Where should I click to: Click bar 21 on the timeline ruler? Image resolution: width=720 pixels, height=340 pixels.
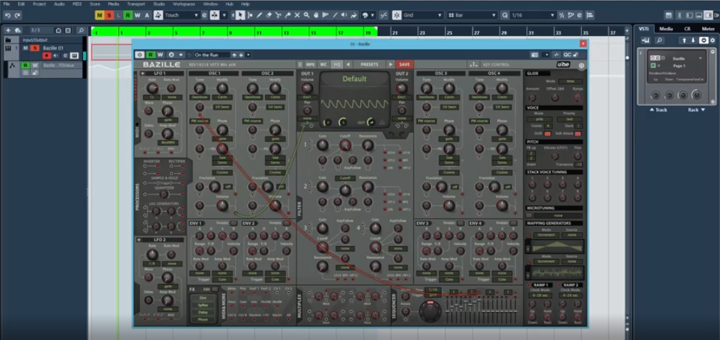[394, 32]
